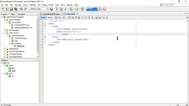Click the Stop Macro Recording square icon
Image resolution: width=189 pixels, height=106 pixels.
[x=107, y=18]
